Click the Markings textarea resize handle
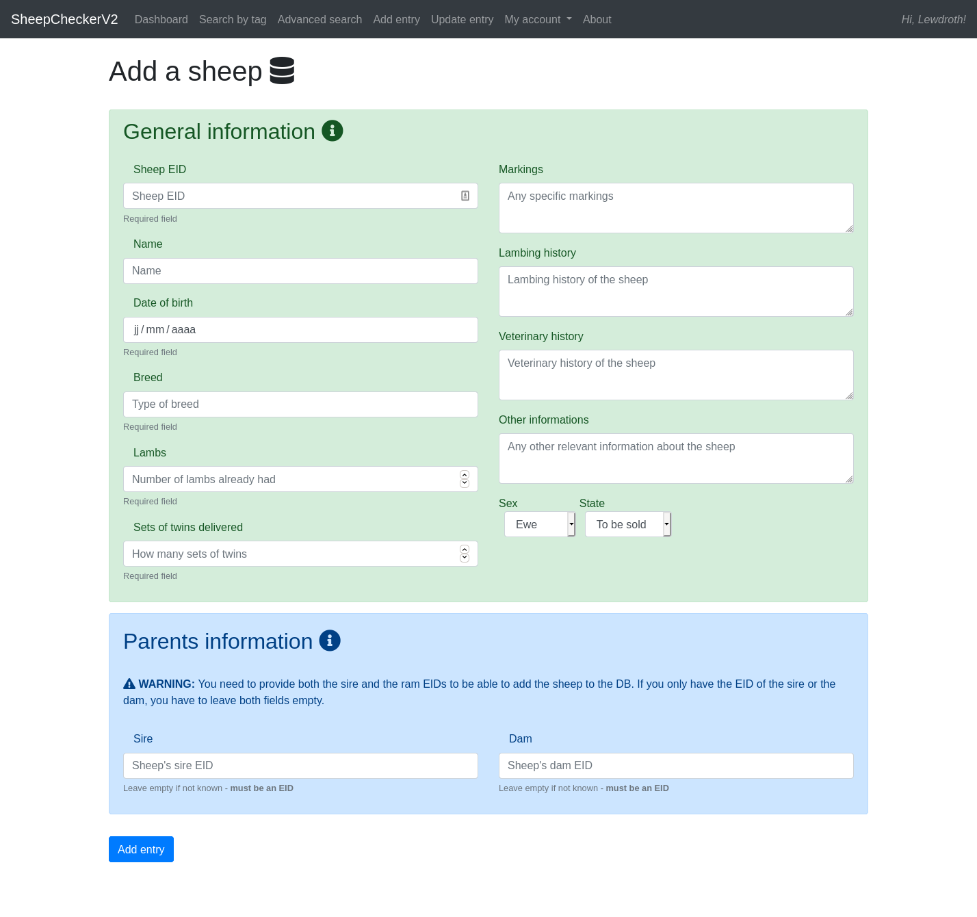 [x=848, y=229]
